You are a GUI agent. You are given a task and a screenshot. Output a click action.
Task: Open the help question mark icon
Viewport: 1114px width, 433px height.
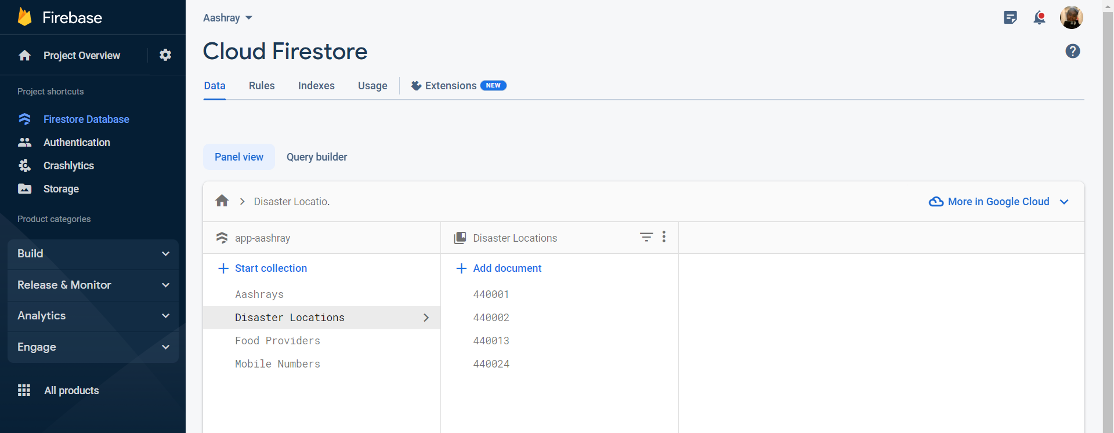tap(1073, 51)
